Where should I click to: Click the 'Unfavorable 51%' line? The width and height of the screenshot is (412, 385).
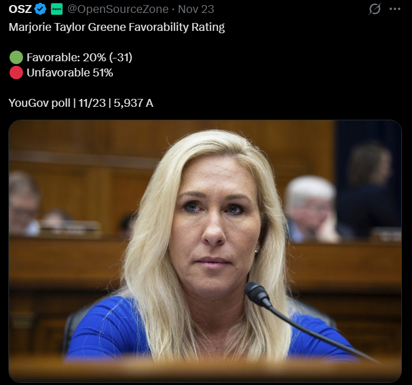pyautogui.click(x=70, y=73)
